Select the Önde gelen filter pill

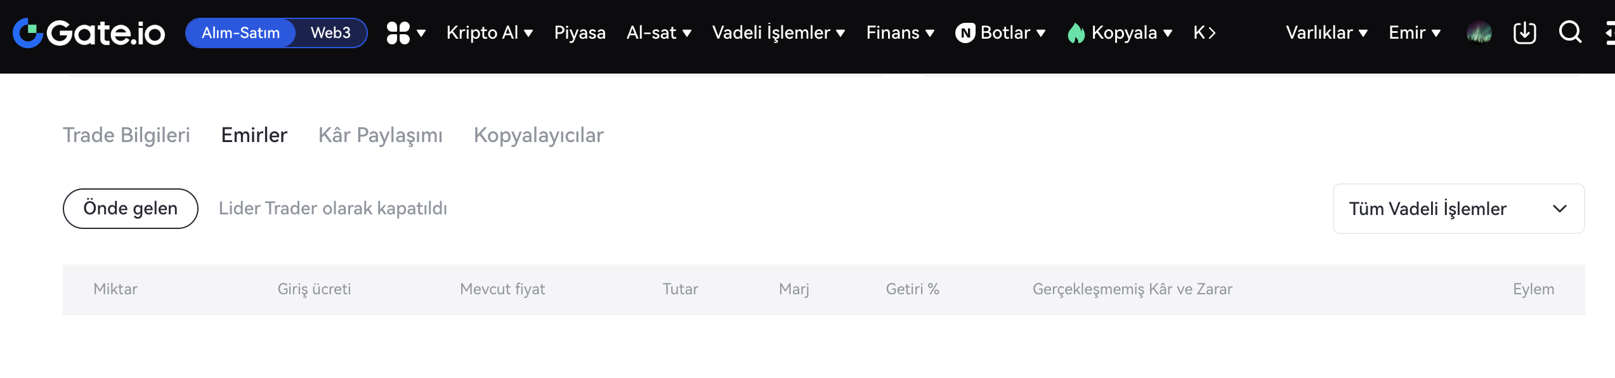pos(131,209)
